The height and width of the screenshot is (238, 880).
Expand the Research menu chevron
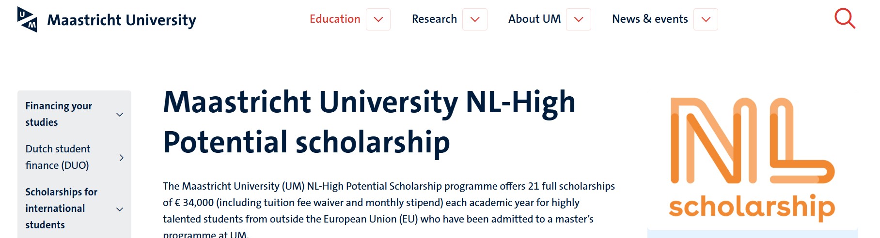475,19
